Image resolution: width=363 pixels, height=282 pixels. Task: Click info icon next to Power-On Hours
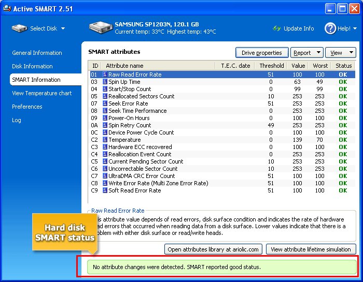[x=105, y=118]
